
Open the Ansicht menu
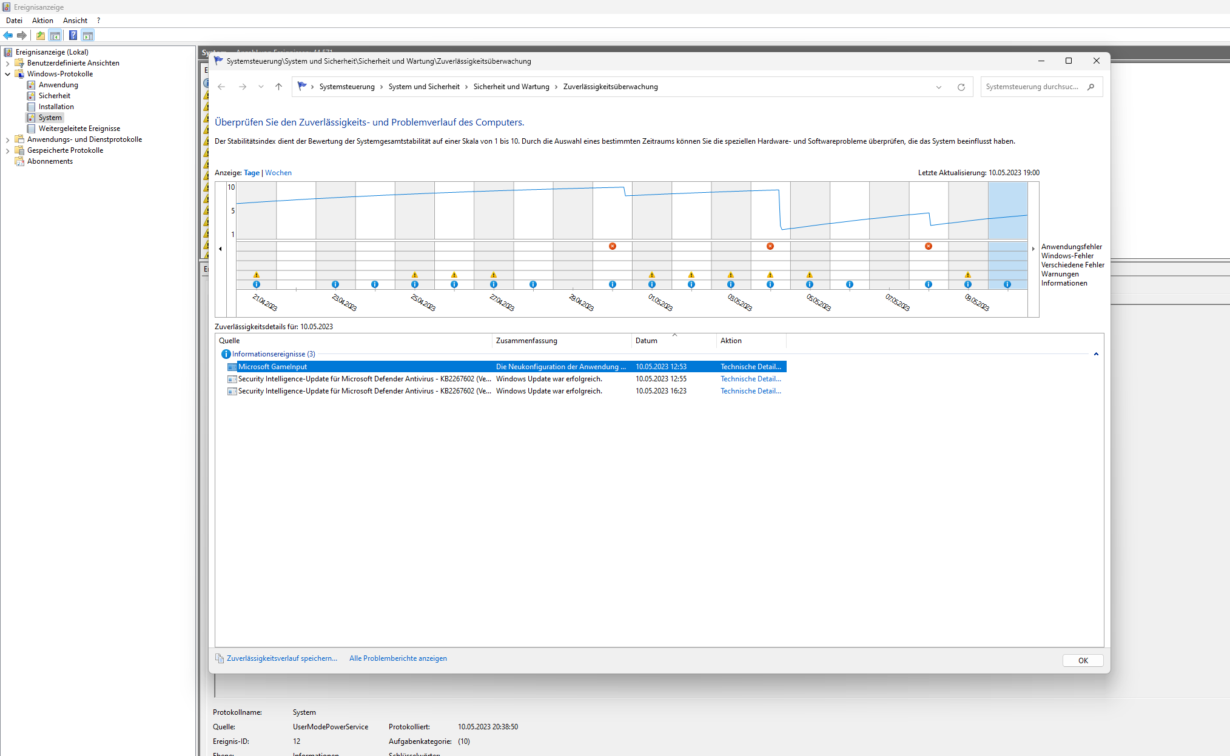tap(75, 21)
